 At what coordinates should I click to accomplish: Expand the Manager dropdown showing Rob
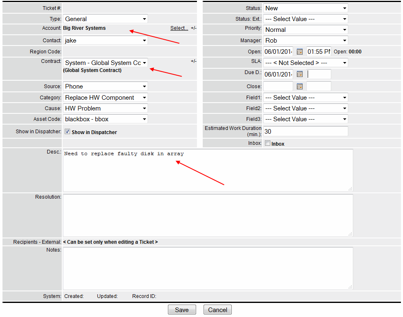click(x=305, y=41)
